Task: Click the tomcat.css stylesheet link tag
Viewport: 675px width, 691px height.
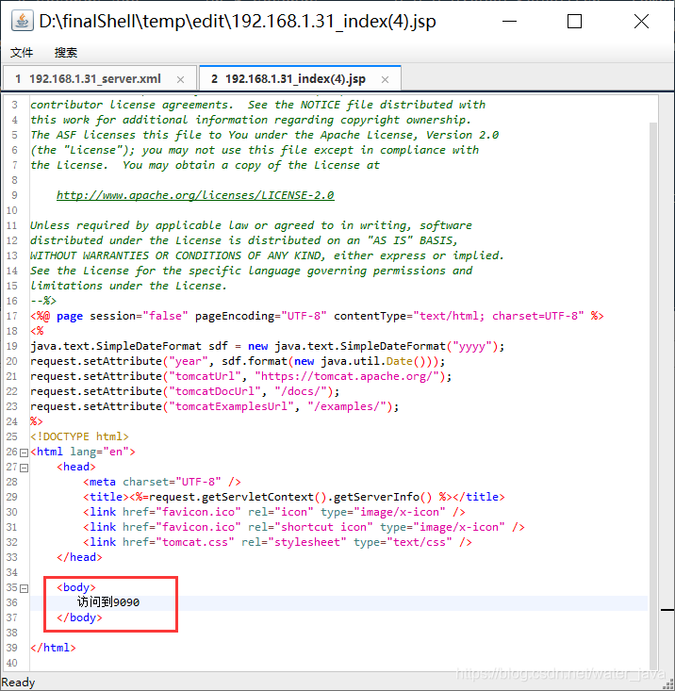Action: click(x=277, y=542)
